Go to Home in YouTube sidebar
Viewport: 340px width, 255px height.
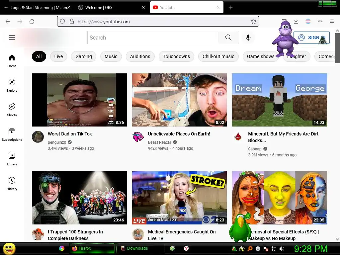12,61
